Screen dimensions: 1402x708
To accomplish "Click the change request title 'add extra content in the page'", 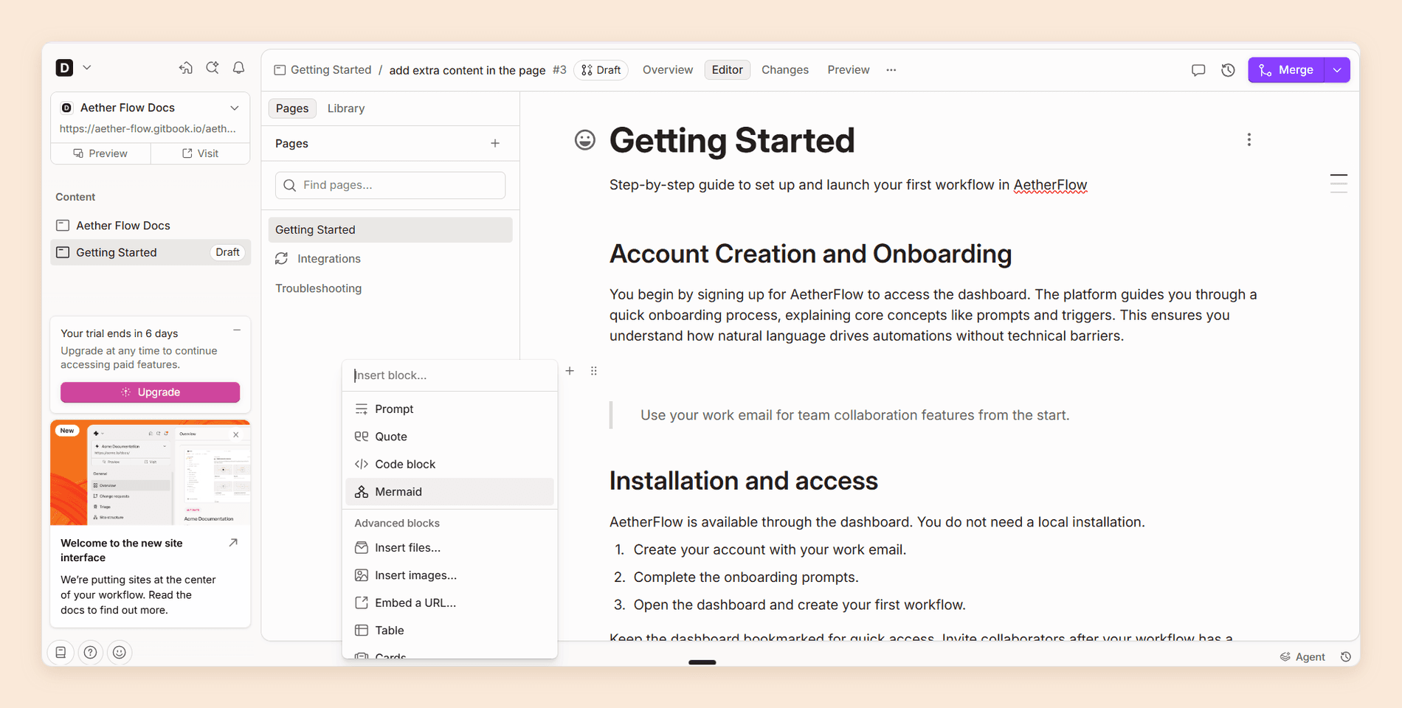I will [467, 70].
